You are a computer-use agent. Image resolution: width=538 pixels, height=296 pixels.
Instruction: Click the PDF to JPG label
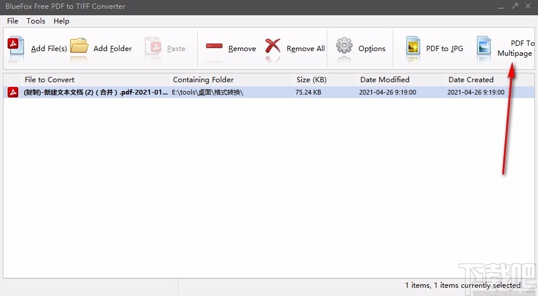pos(444,49)
